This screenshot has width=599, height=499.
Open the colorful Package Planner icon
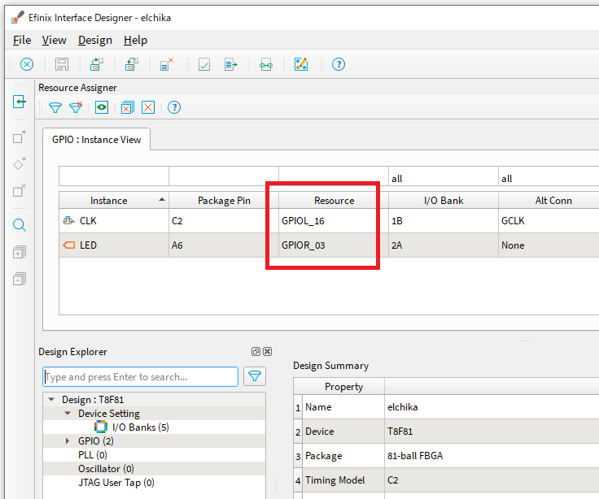(301, 64)
